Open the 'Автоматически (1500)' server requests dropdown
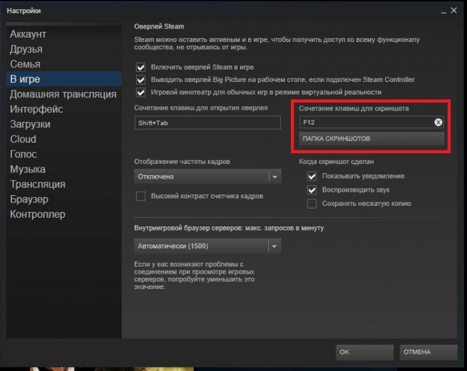Viewport: 467px width, 371px height. click(207, 246)
